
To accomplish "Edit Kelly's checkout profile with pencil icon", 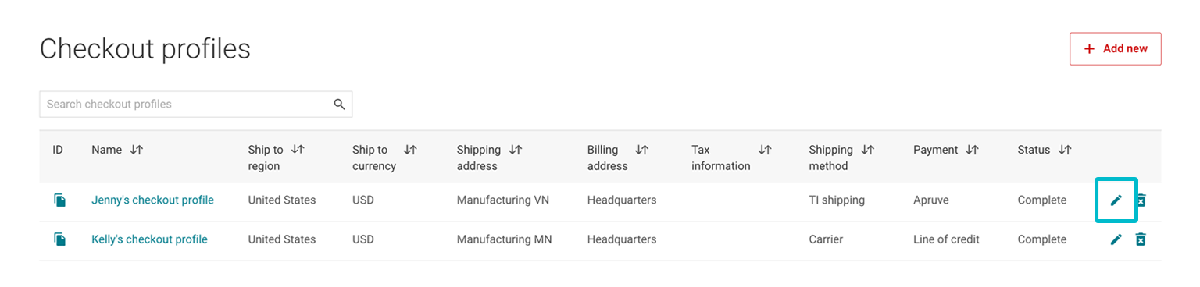I will click(1116, 239).
